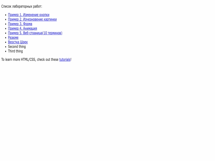Follow the Пример 3. Форма link
Image resolution: width=215 pixels, height=161 pixels.
pos(20,24)
